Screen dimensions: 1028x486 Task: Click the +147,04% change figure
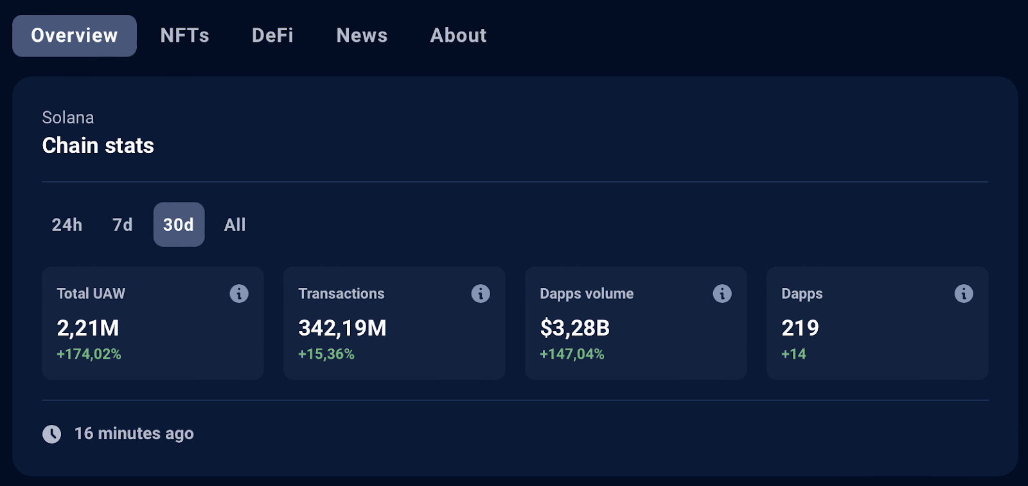pyautogui.click(x=572, y=354)
